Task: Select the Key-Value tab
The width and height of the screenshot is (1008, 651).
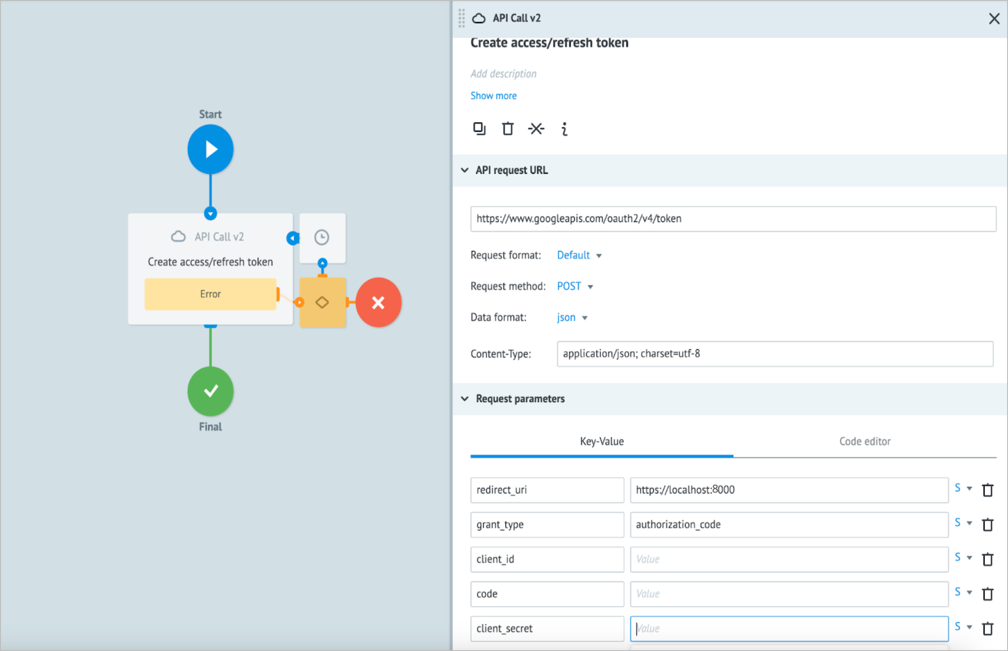Action: (602, 440)
